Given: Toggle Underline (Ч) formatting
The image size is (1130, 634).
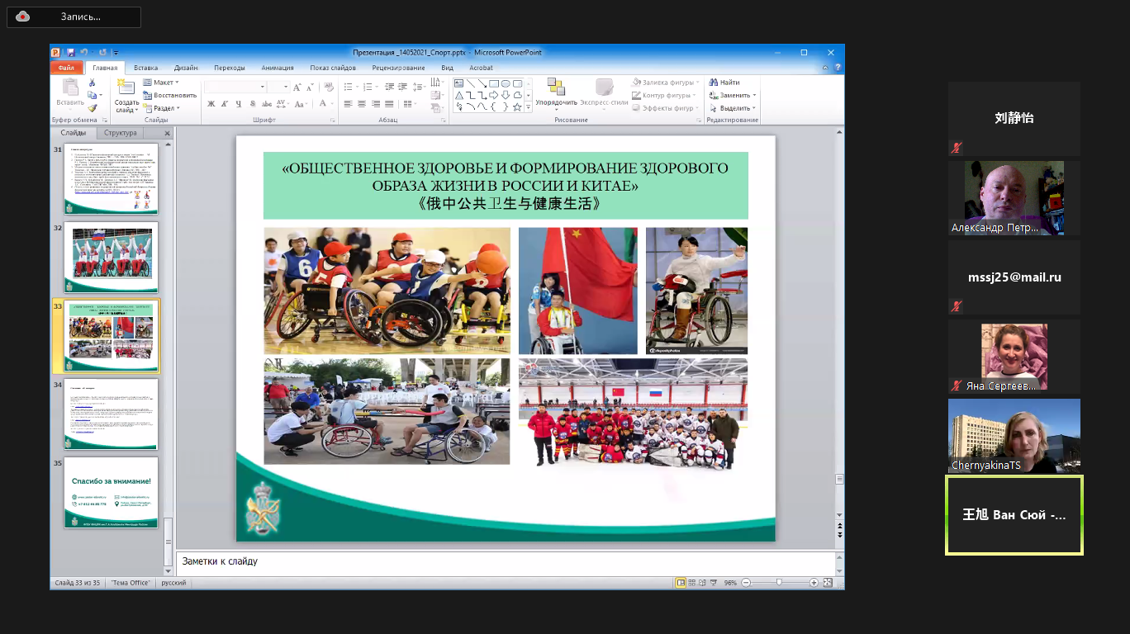Looking at the screenshot, I should tap(239, 104).
